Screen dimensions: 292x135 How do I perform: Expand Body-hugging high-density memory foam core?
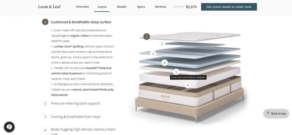point(83,131)
